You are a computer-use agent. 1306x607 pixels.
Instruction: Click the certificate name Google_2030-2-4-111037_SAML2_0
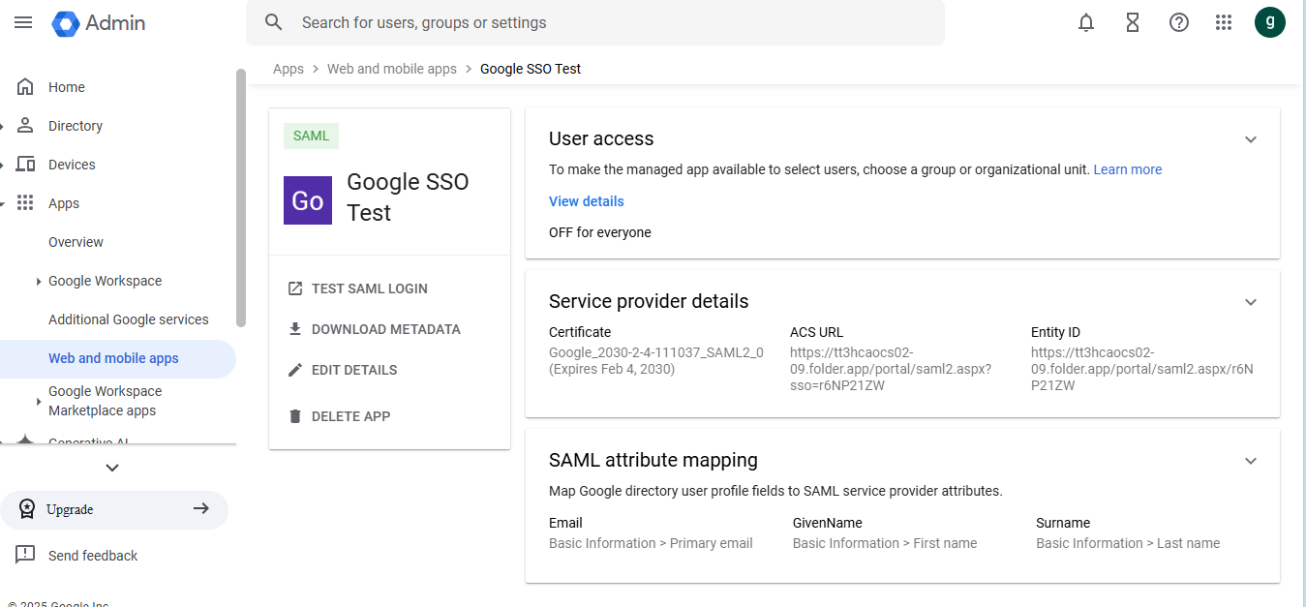[656, 352]
